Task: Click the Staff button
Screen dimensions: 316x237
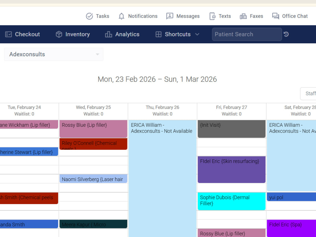Action: click(x=308, y=94)
